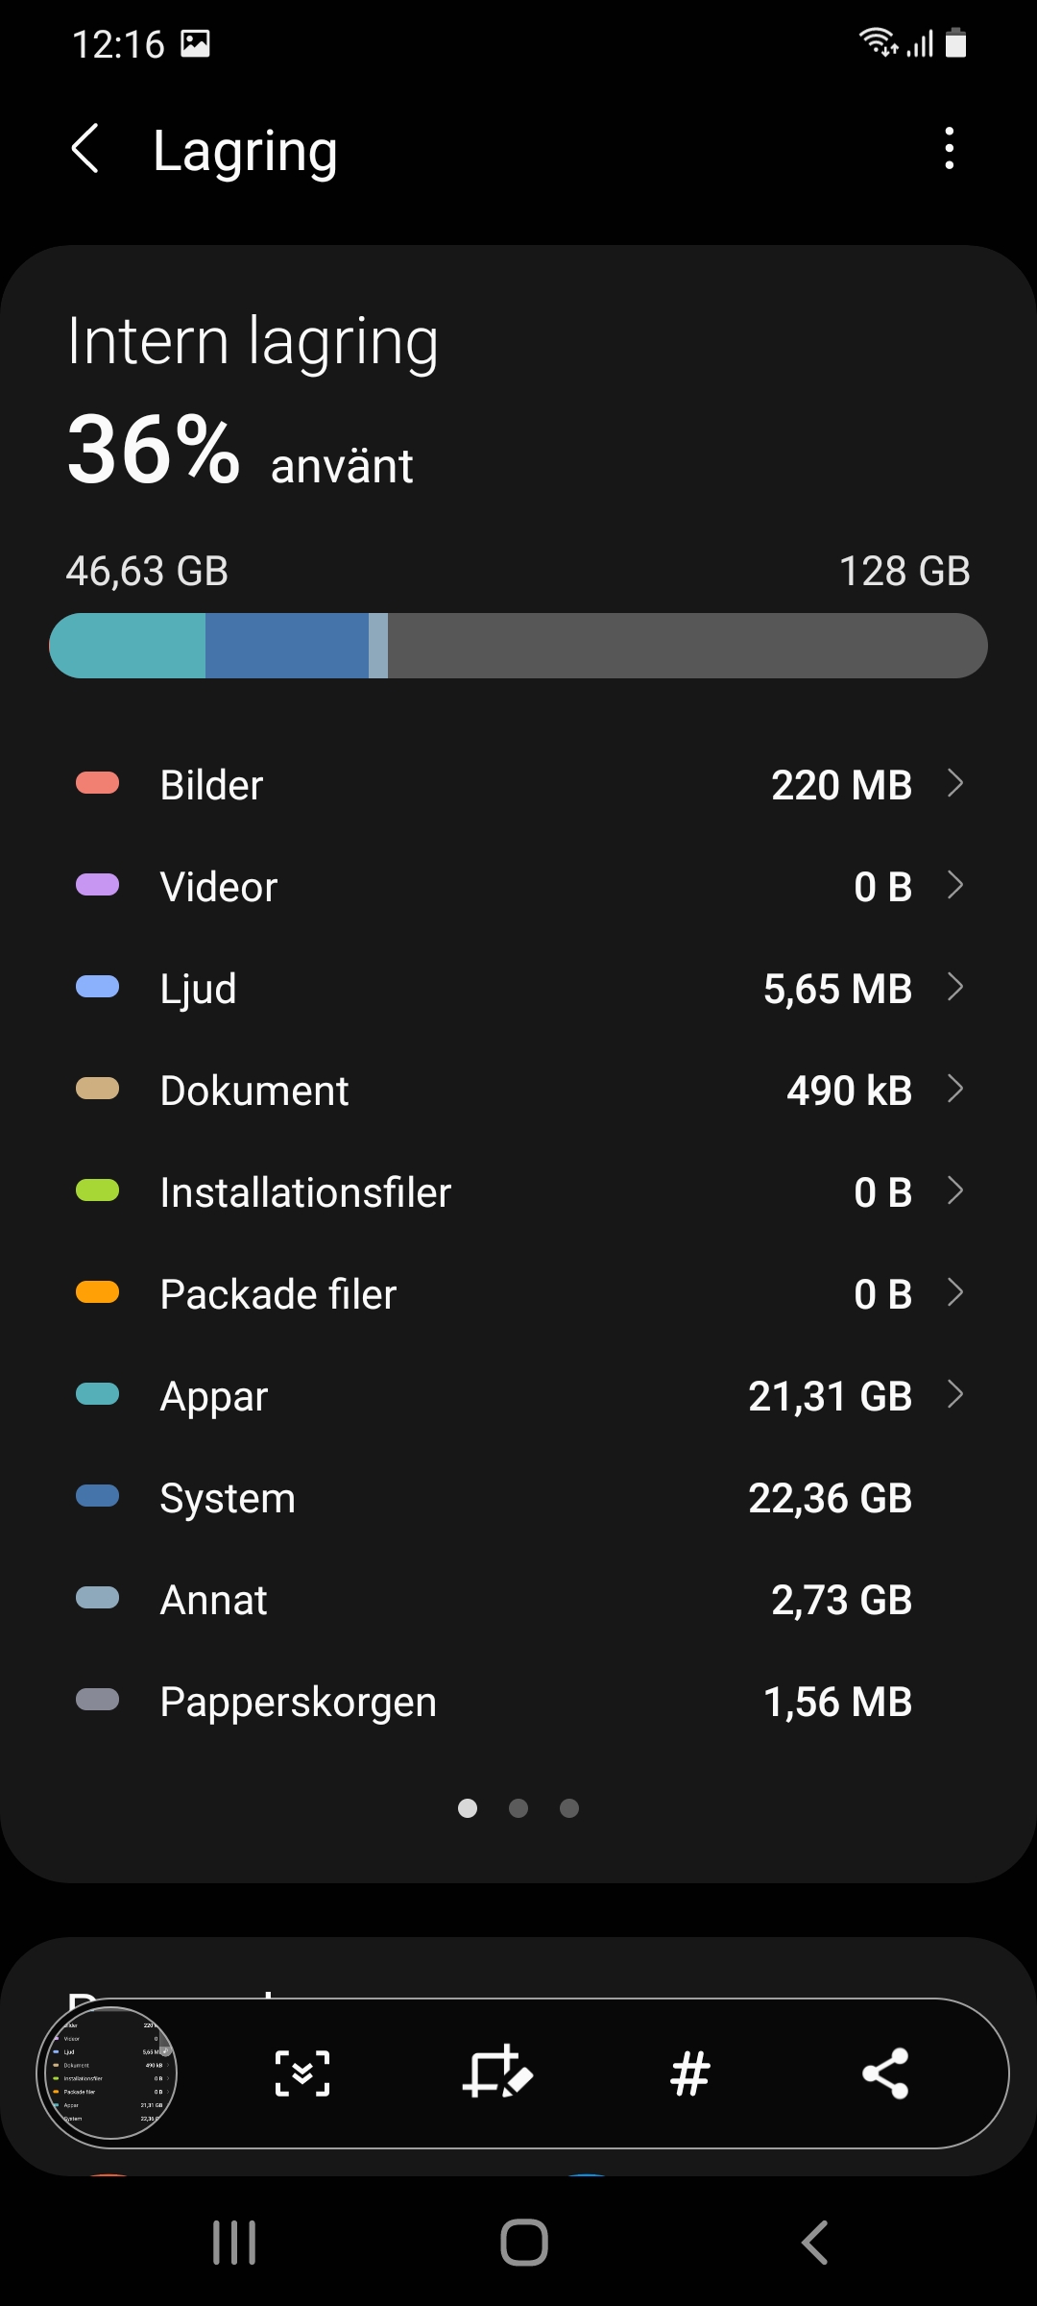Open the screenshot preview thumbnail
Image resolution: width=1037 pixels, height=2306 pixels.
[x=108, y=2073]
